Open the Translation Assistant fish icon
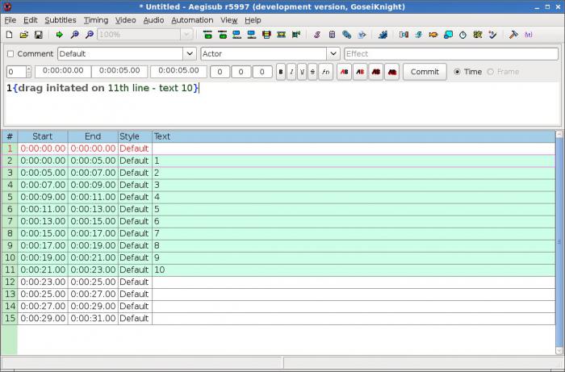Viewport: 565px width, 372px height. pyautogui.click(x=433, y=35)
